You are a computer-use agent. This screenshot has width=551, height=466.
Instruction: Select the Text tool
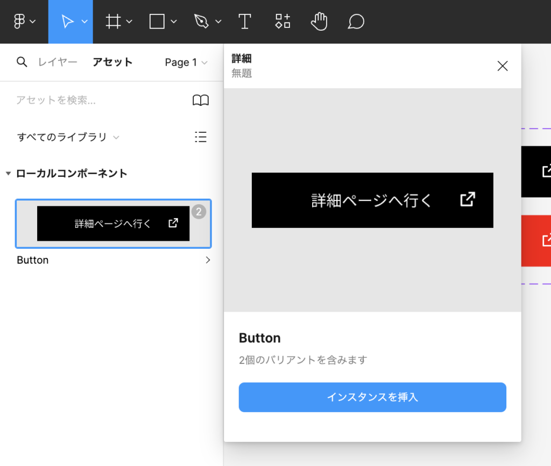[x=245, y=21]
